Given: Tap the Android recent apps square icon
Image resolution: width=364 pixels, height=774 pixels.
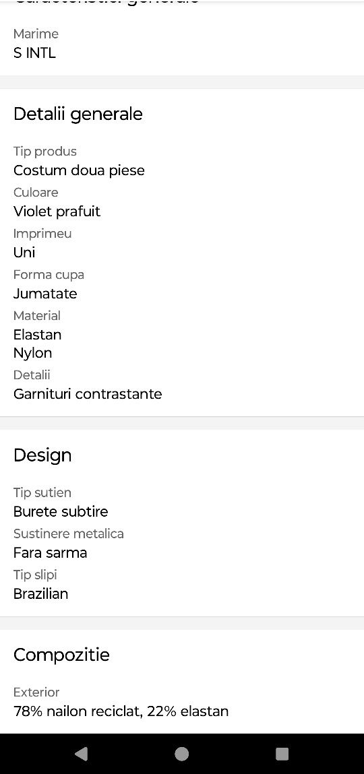Looking at the screenshot, I should tap(282, 754).
